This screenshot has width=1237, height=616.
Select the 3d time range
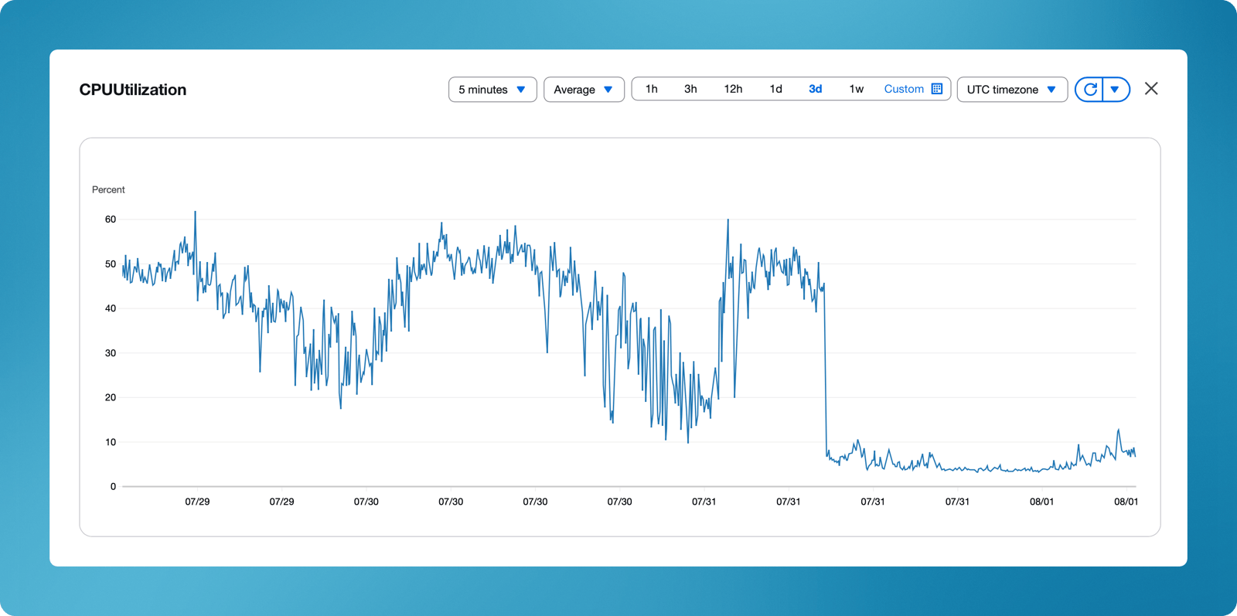[815, 89]
